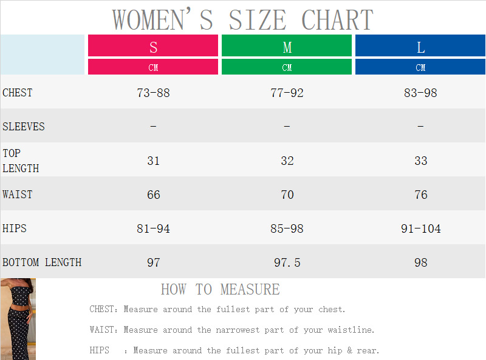Click the top length value 33
This screenshot has height=360, width=486.
tap(420, 161)
